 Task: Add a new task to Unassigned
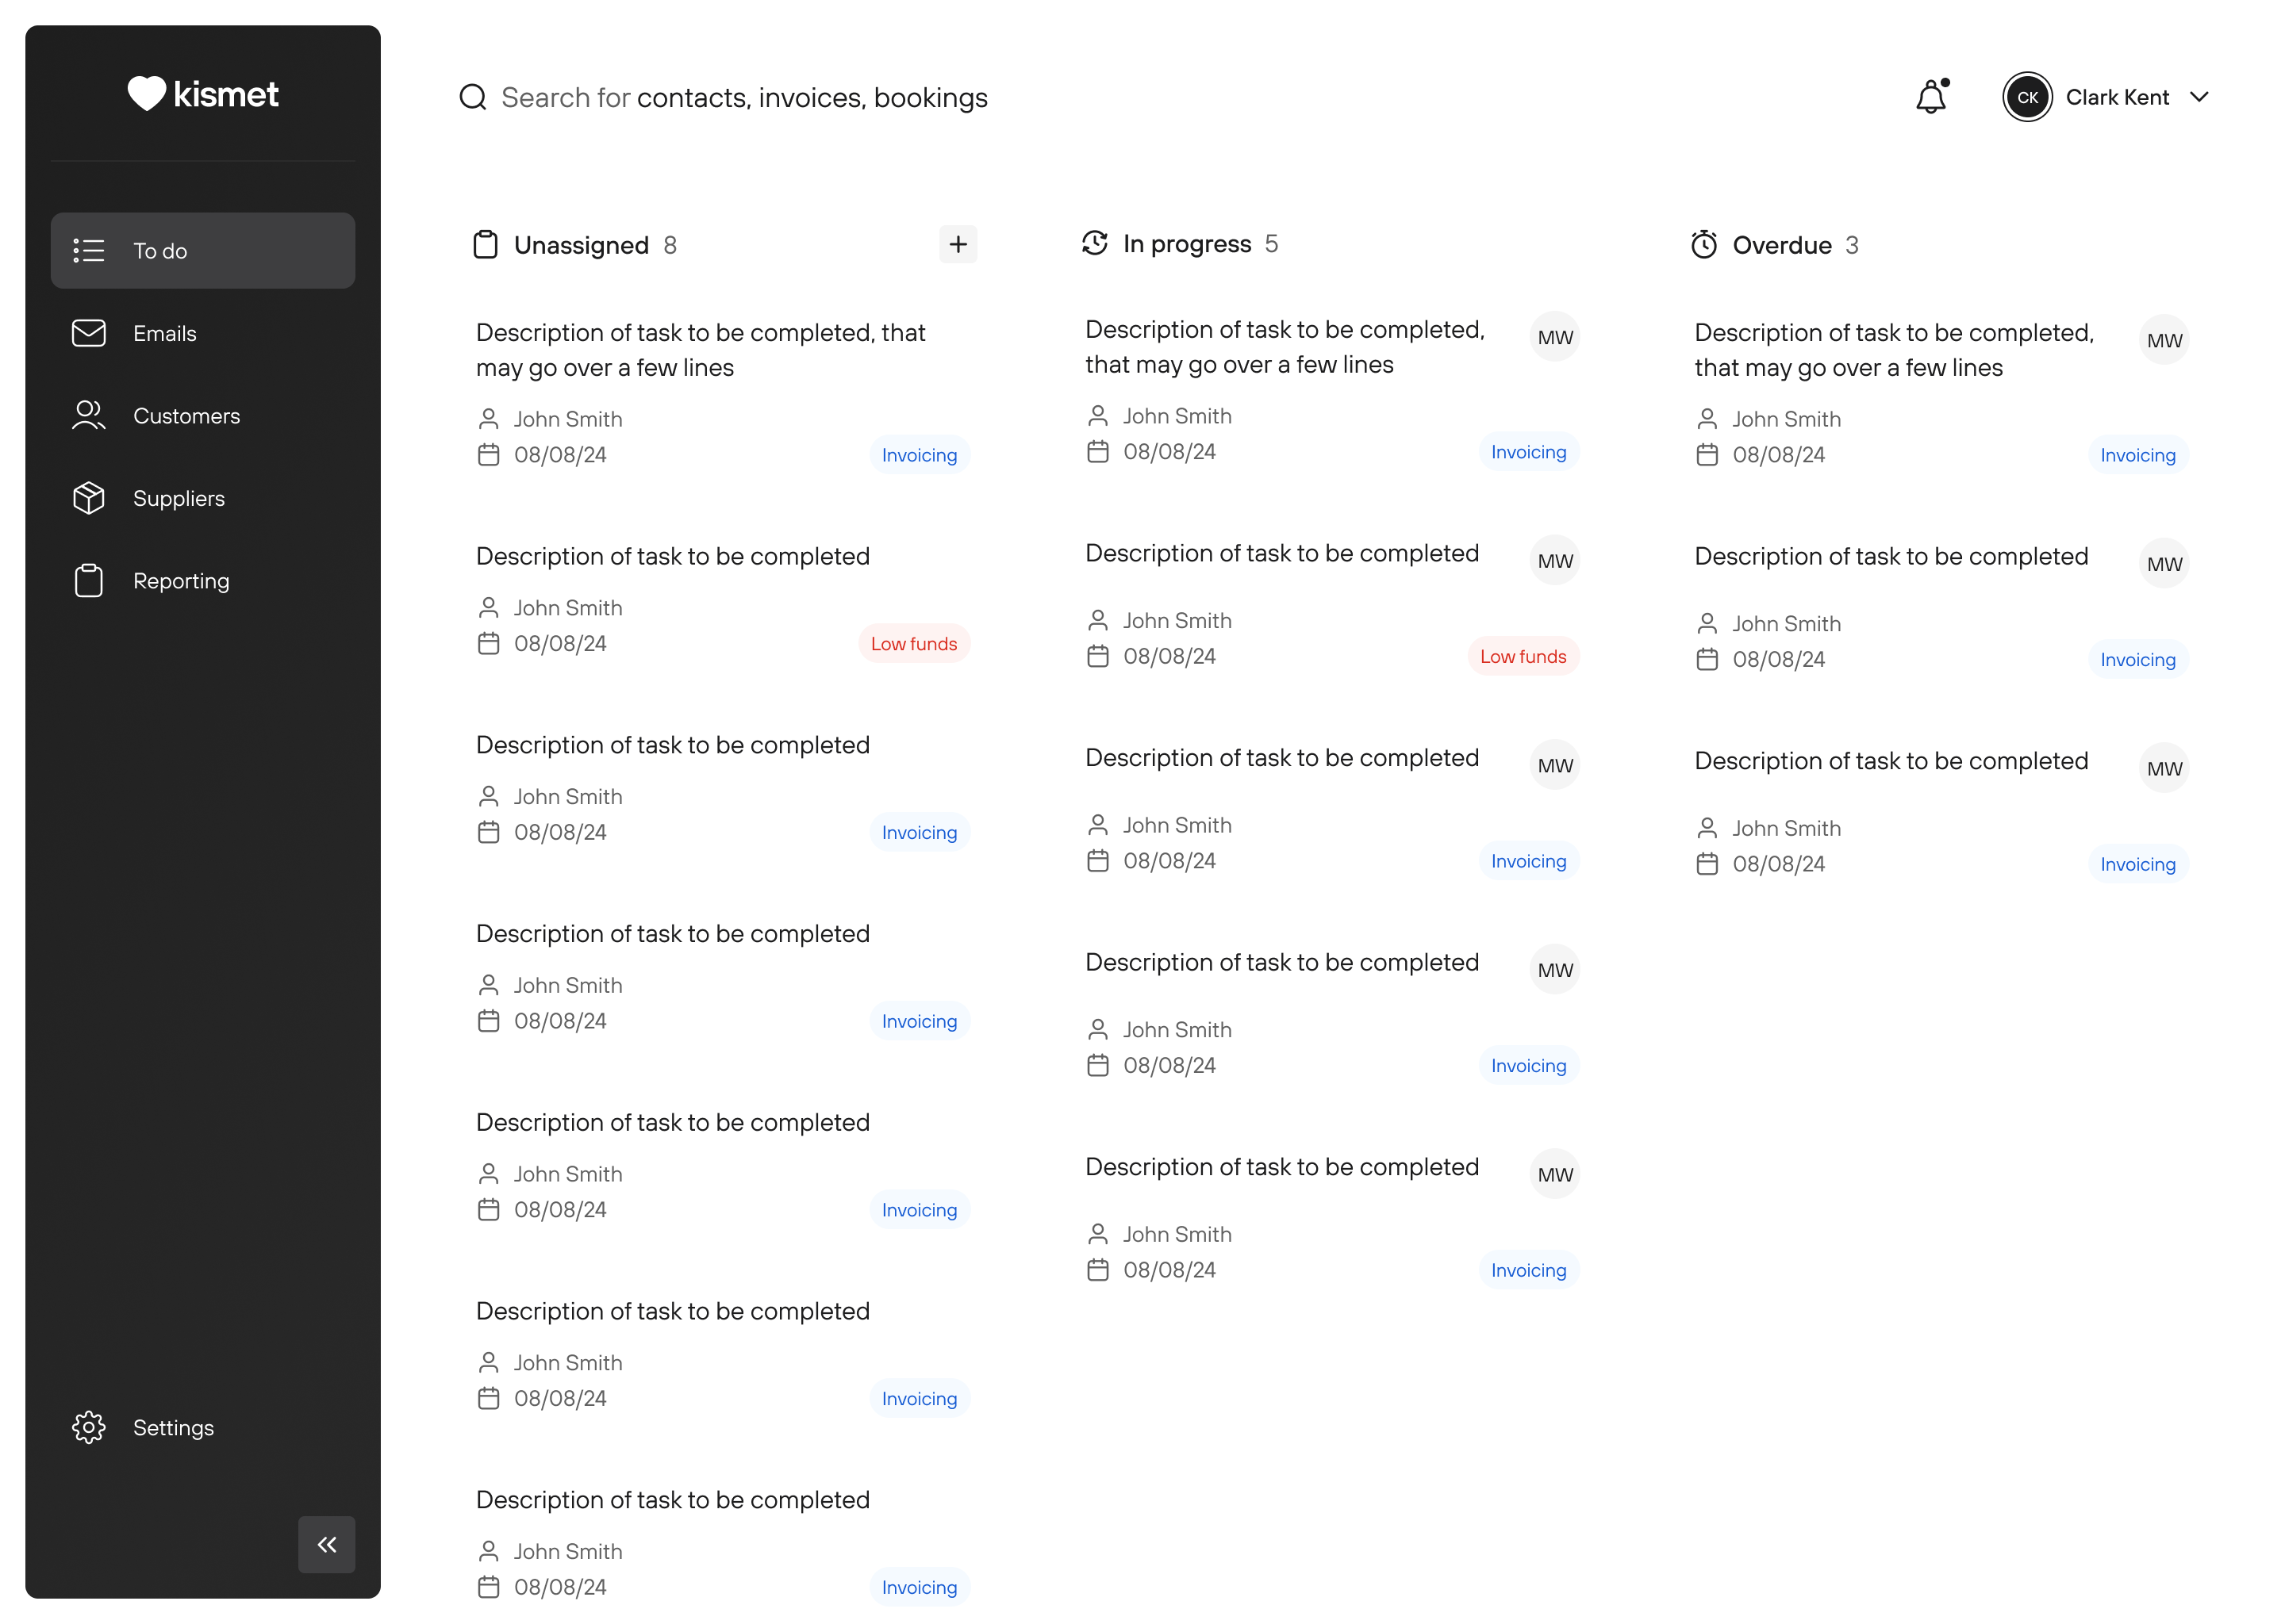click(958, 245)
